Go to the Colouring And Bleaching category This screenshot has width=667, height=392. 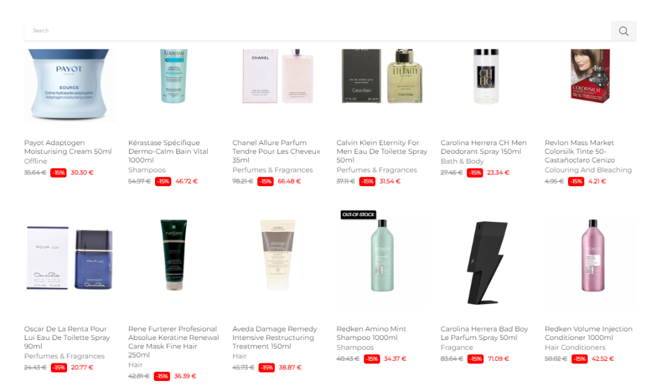pos(588,170)
